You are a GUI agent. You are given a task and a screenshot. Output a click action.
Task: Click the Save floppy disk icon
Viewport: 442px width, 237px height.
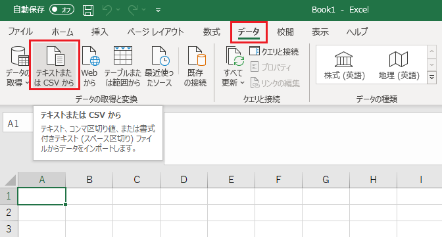[x=88, y=10]
